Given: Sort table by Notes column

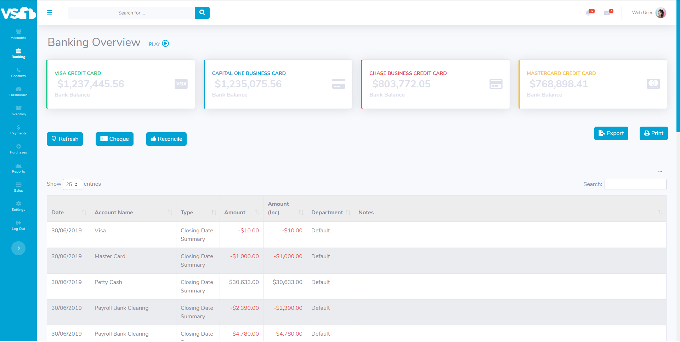Looking at the screenshot, I should click(x=510, y=209).
